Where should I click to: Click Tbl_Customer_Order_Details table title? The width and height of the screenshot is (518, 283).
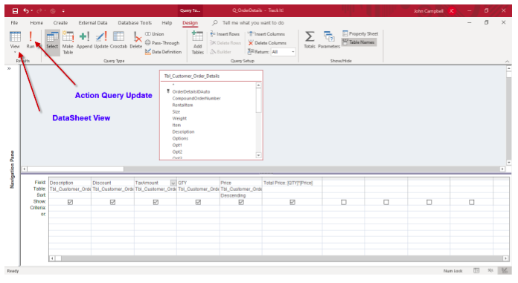pos(191,77)
